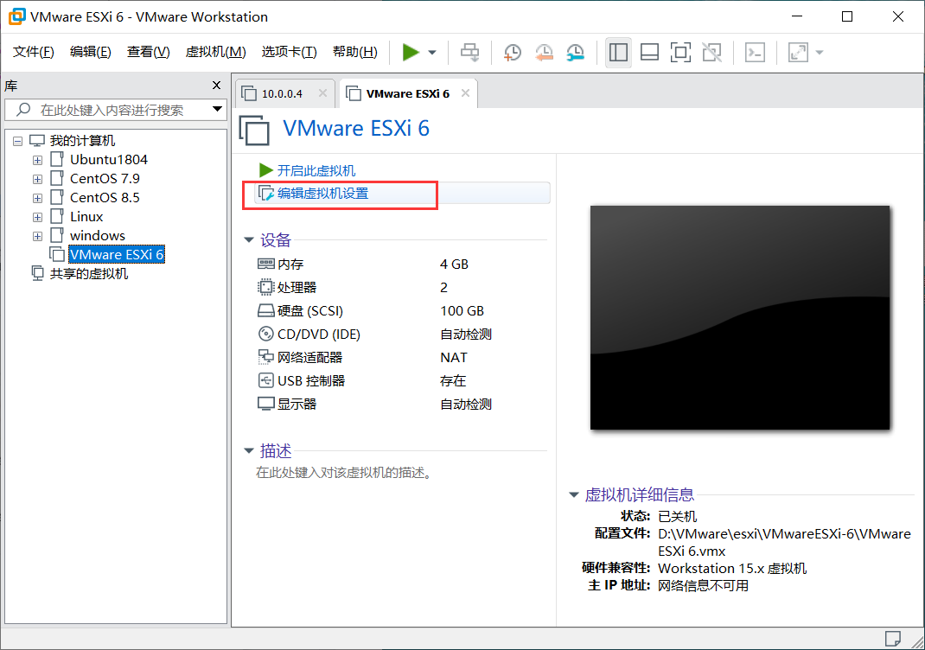Open 虚拟机(M) menu
Screen dimensions: 925x650
tap(215, 52)
